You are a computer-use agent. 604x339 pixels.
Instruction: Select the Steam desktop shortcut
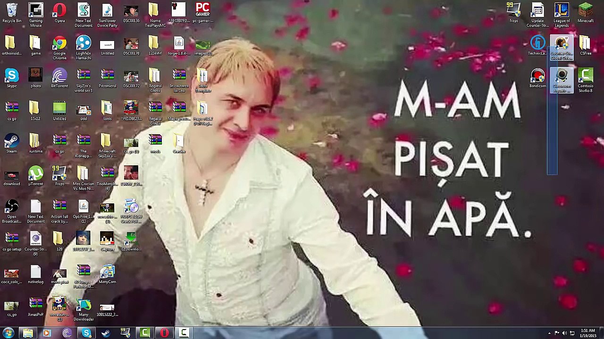pyautogui.click(x=12, y=144)
